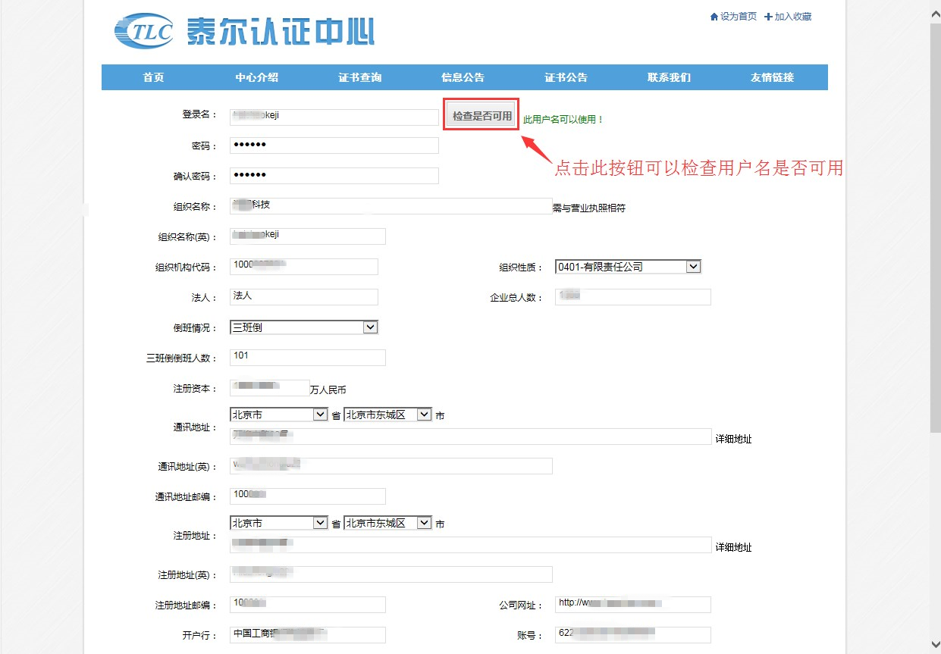The height and width of the screenshot is (654, 941).
Task: Open the 通讯地址 province dropdown
Action: [x=278, y=415]
